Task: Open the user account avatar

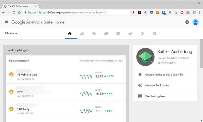Action: (x=195, y=22)
